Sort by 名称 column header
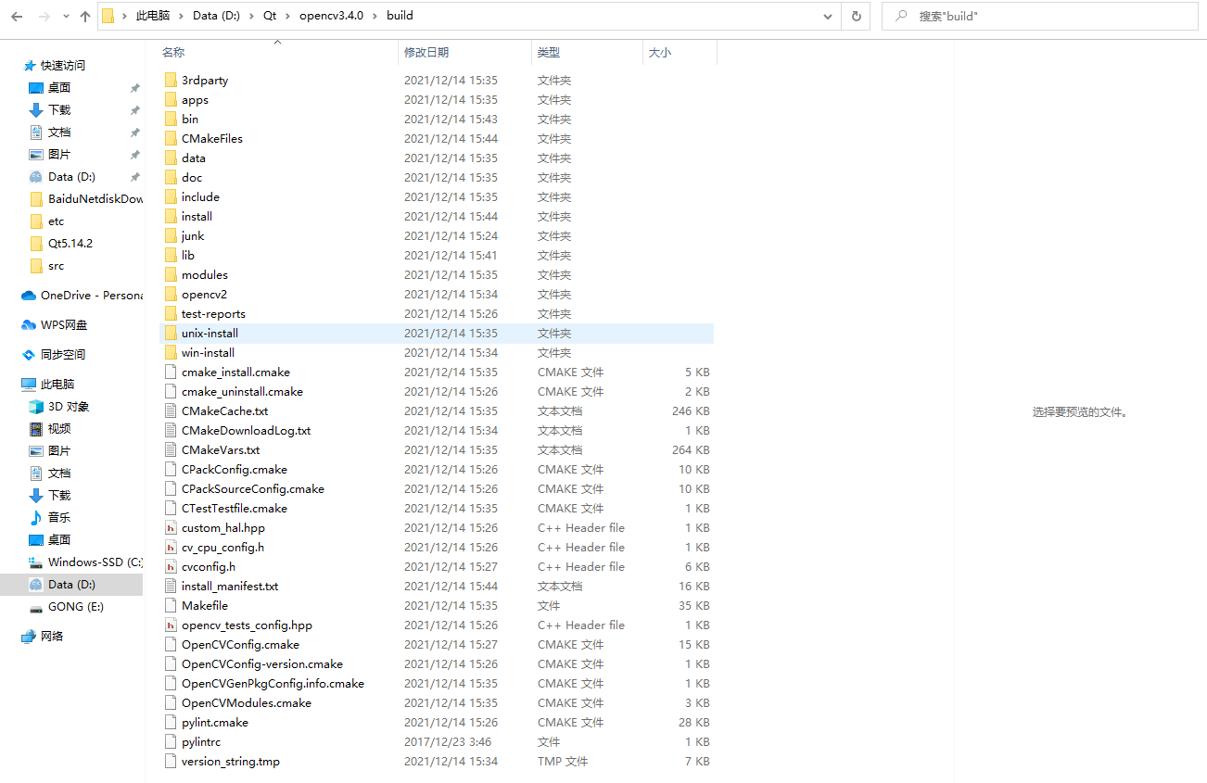Screen dimensions: 1207x783 coord(172,53)
